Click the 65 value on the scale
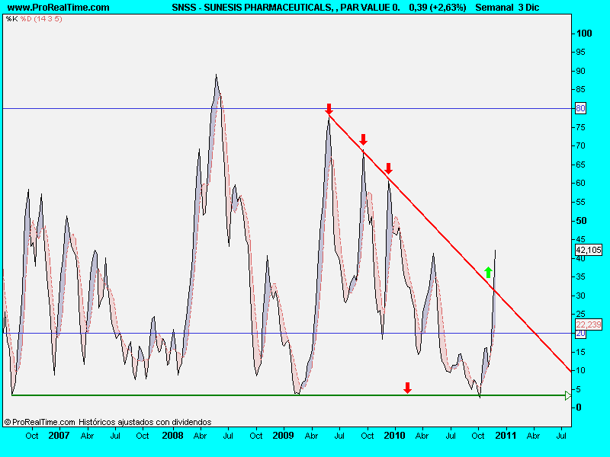610x457 pixels. point(580,165)
